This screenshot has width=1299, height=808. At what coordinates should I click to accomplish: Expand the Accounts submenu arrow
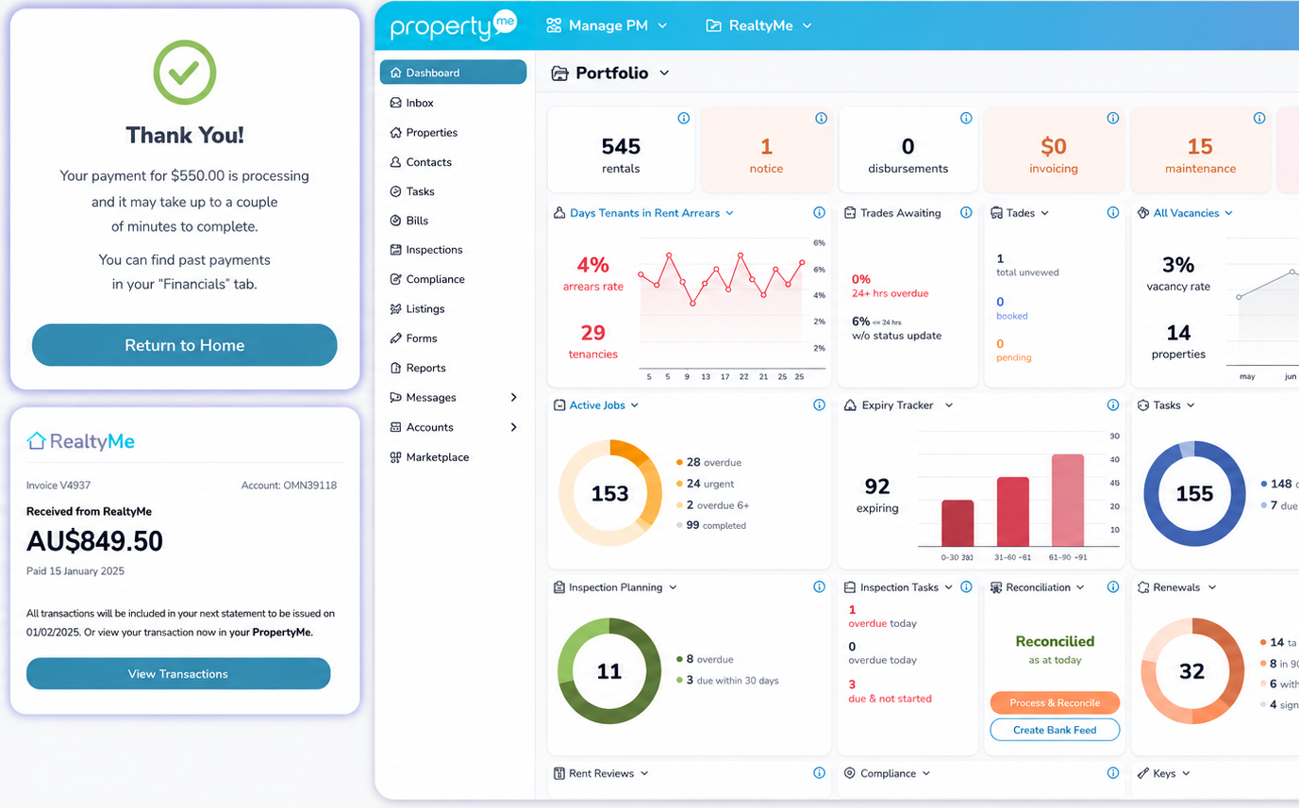[514, 427]
